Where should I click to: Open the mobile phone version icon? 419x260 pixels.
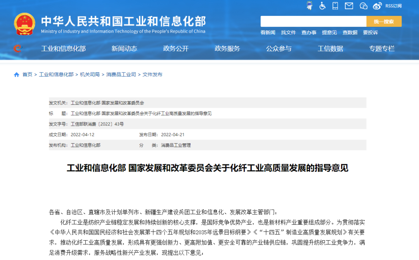point(335,5)
